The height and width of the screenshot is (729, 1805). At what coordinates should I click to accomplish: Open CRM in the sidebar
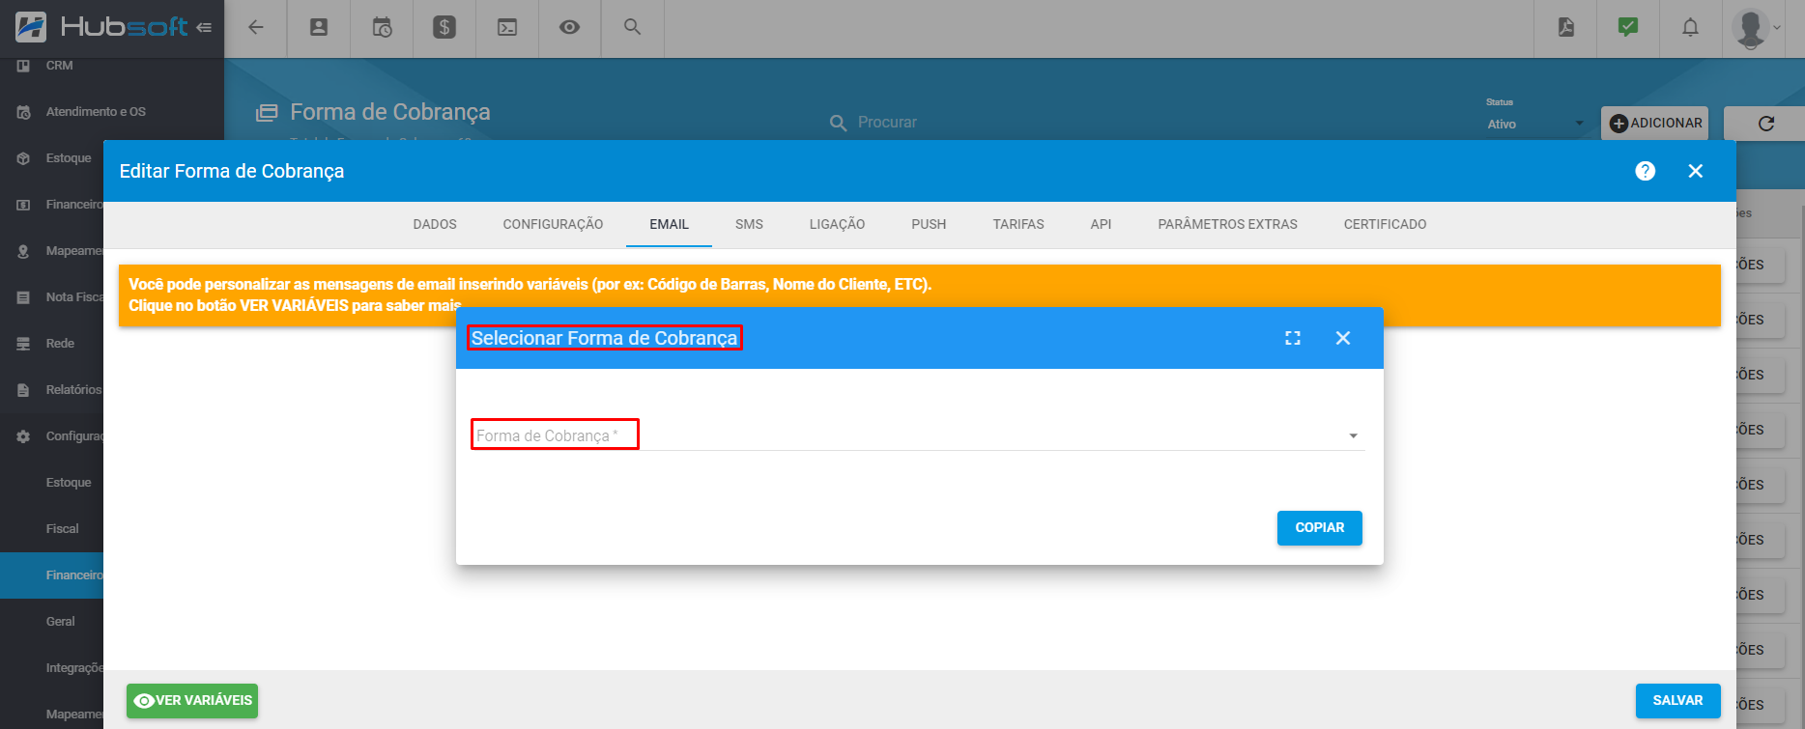click(59, 66)
